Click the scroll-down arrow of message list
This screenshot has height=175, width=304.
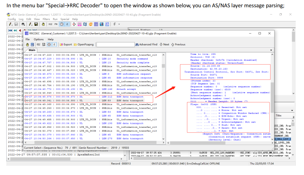click(163, 139)
